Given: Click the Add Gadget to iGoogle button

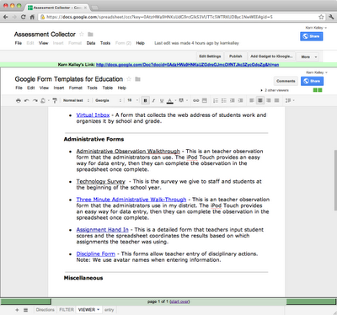Looking at the screenshot, I should point(271,56).
